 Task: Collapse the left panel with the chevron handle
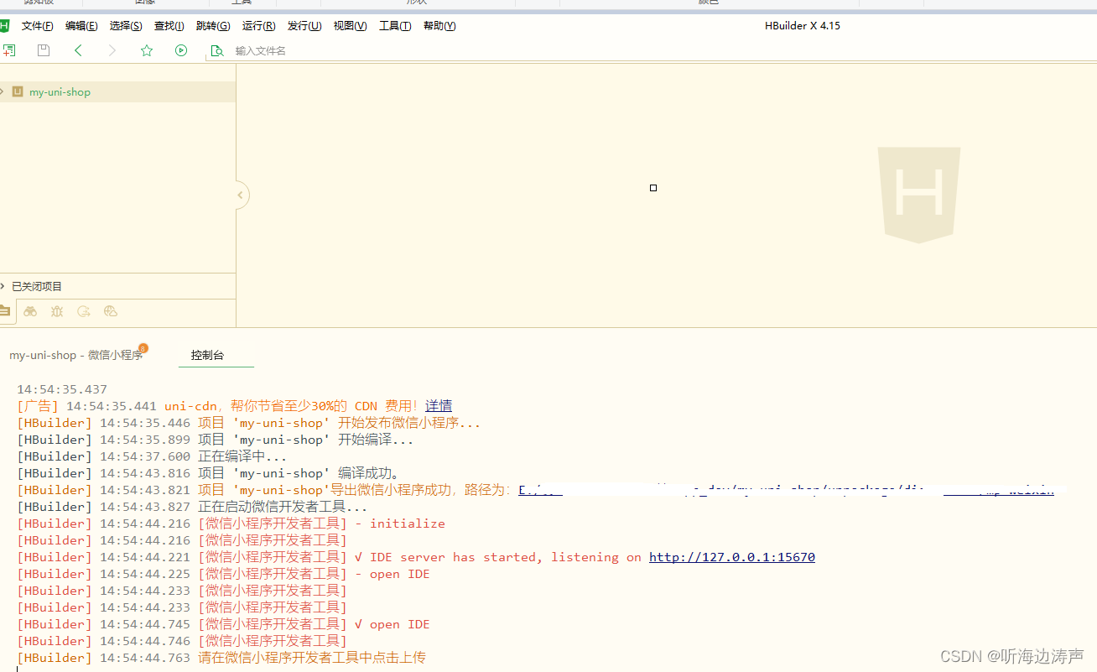click(x=240, y=195)
